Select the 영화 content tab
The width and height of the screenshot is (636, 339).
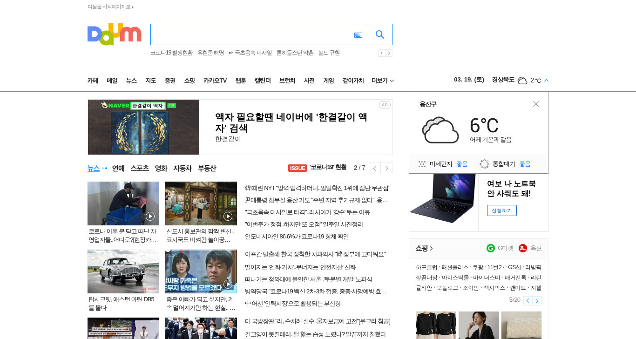161,168
